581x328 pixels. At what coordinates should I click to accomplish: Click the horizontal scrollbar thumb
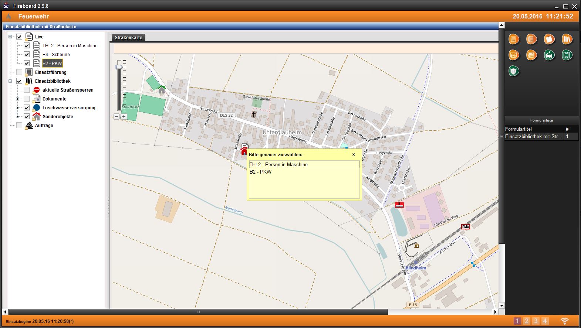click(198, 312)
